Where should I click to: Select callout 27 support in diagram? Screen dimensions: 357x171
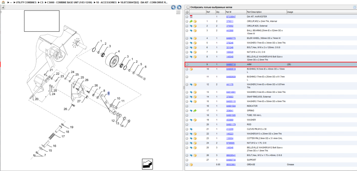pos(79,101)
